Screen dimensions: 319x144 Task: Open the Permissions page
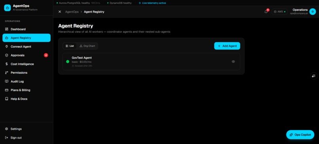pos(27,73)
